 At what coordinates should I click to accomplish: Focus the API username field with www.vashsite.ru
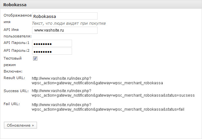[64, 30]
